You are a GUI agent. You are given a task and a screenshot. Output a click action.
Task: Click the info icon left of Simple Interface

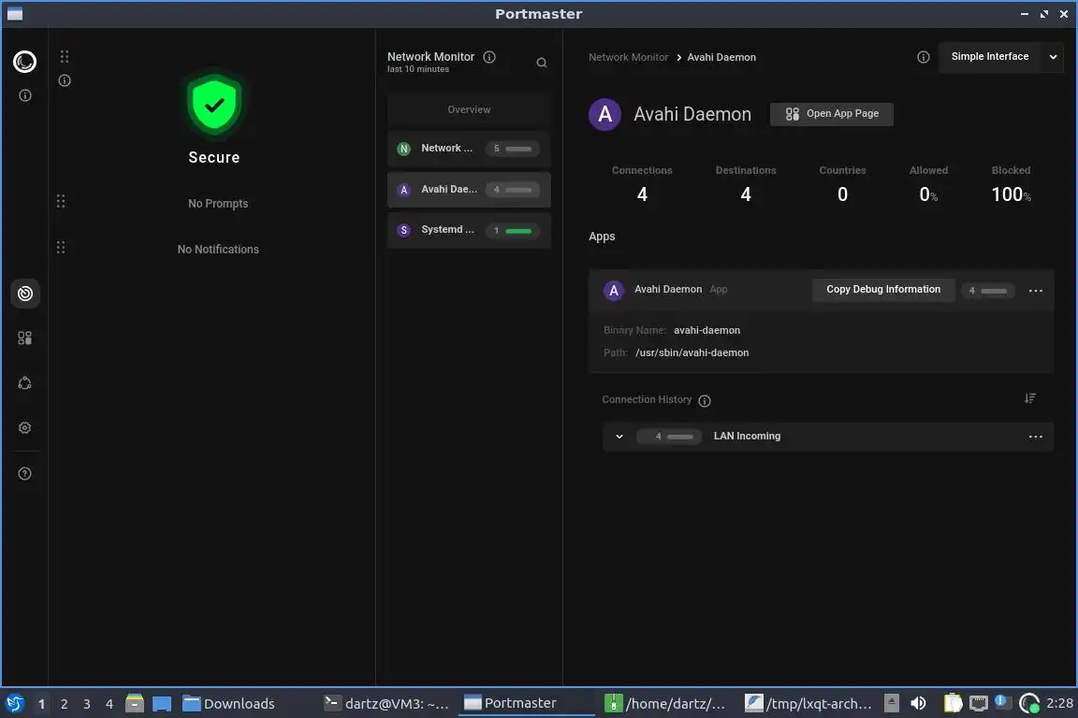[x=924, y=57]
